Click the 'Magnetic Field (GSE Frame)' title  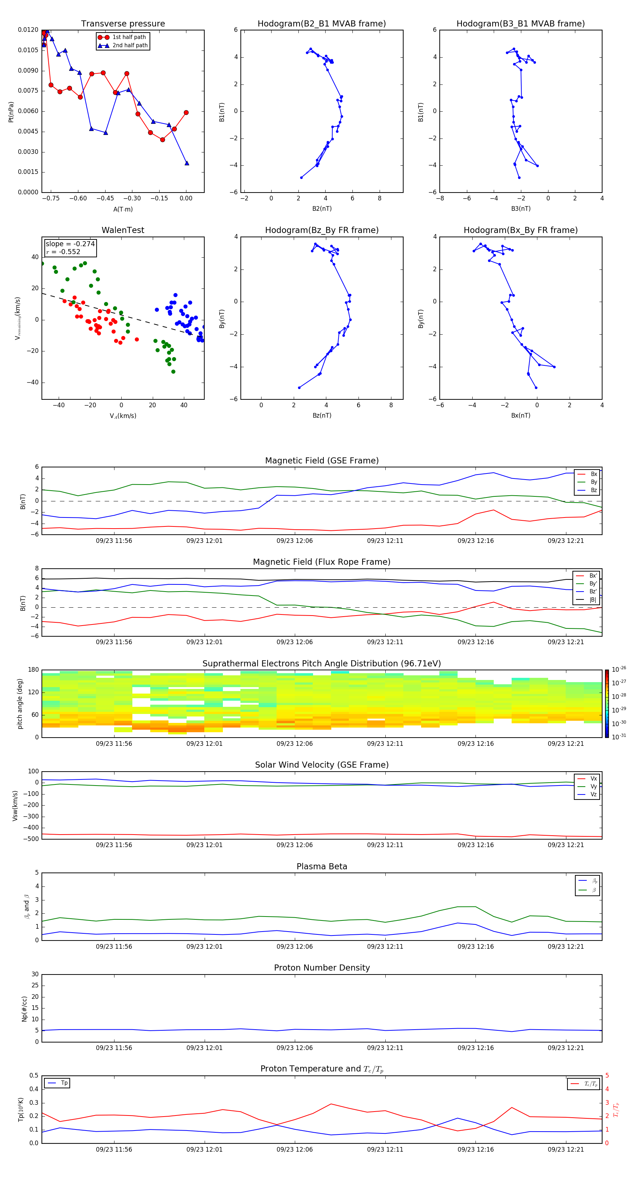click(322, 460)
